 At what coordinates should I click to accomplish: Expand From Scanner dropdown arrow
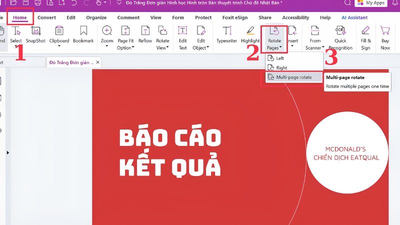(x=323, y=47)
